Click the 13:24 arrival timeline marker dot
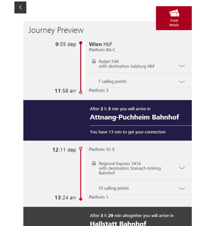The height and width of the screenshot is (226, 202). 81,199
